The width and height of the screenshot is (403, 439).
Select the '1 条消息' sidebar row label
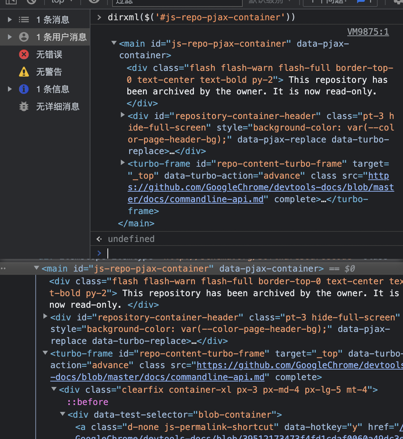point(53,20)
